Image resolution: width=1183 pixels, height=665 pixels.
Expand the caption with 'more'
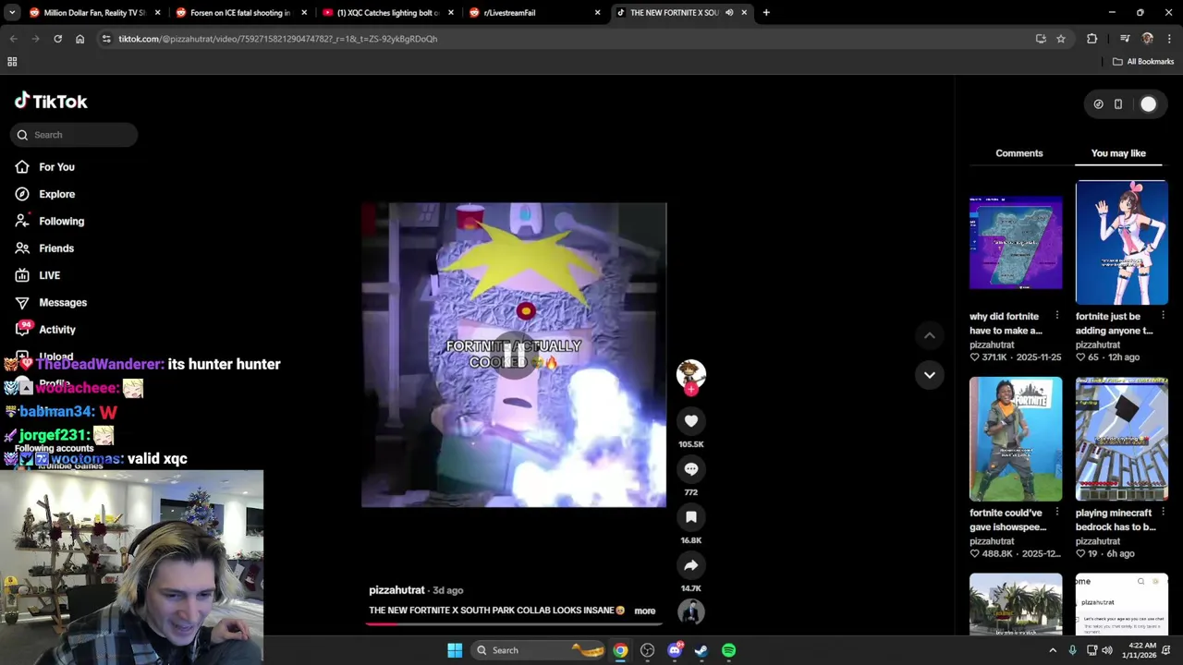(644, 611)
